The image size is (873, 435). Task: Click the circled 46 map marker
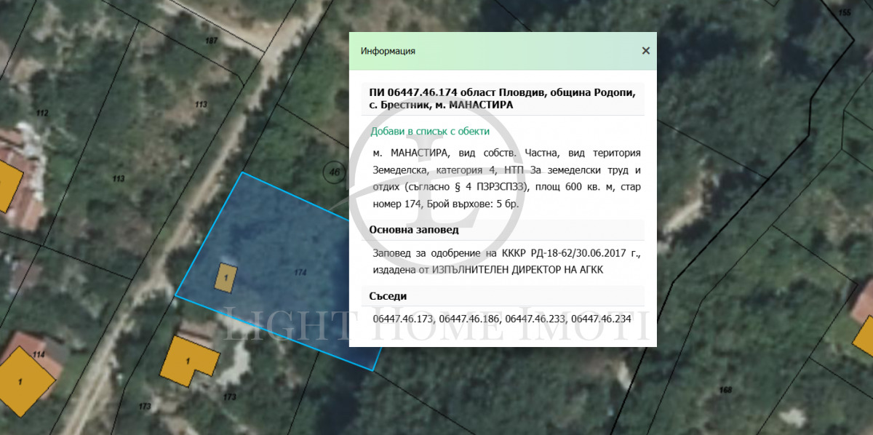335,172
